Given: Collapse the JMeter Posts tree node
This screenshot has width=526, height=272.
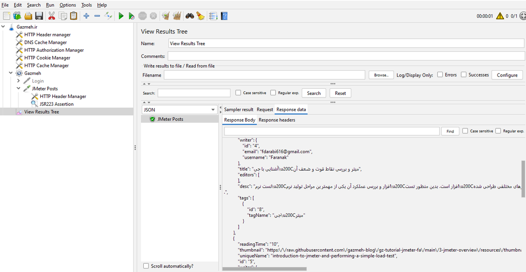Looking at the screenshot, I should (18, 88).
